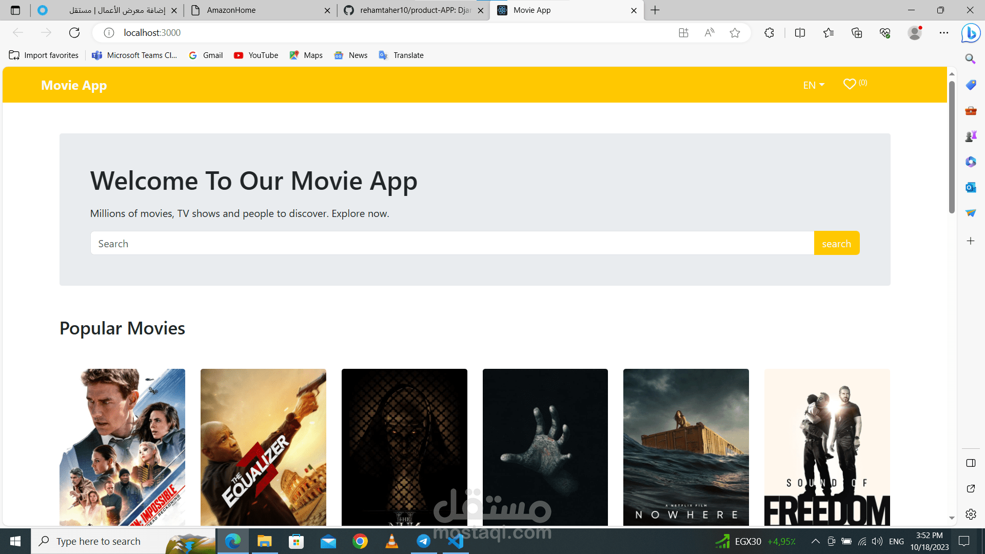Open the sidebar Tools briefcase icon

(x=971, y=110)
